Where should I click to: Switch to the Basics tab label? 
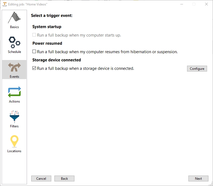[14, 27]
